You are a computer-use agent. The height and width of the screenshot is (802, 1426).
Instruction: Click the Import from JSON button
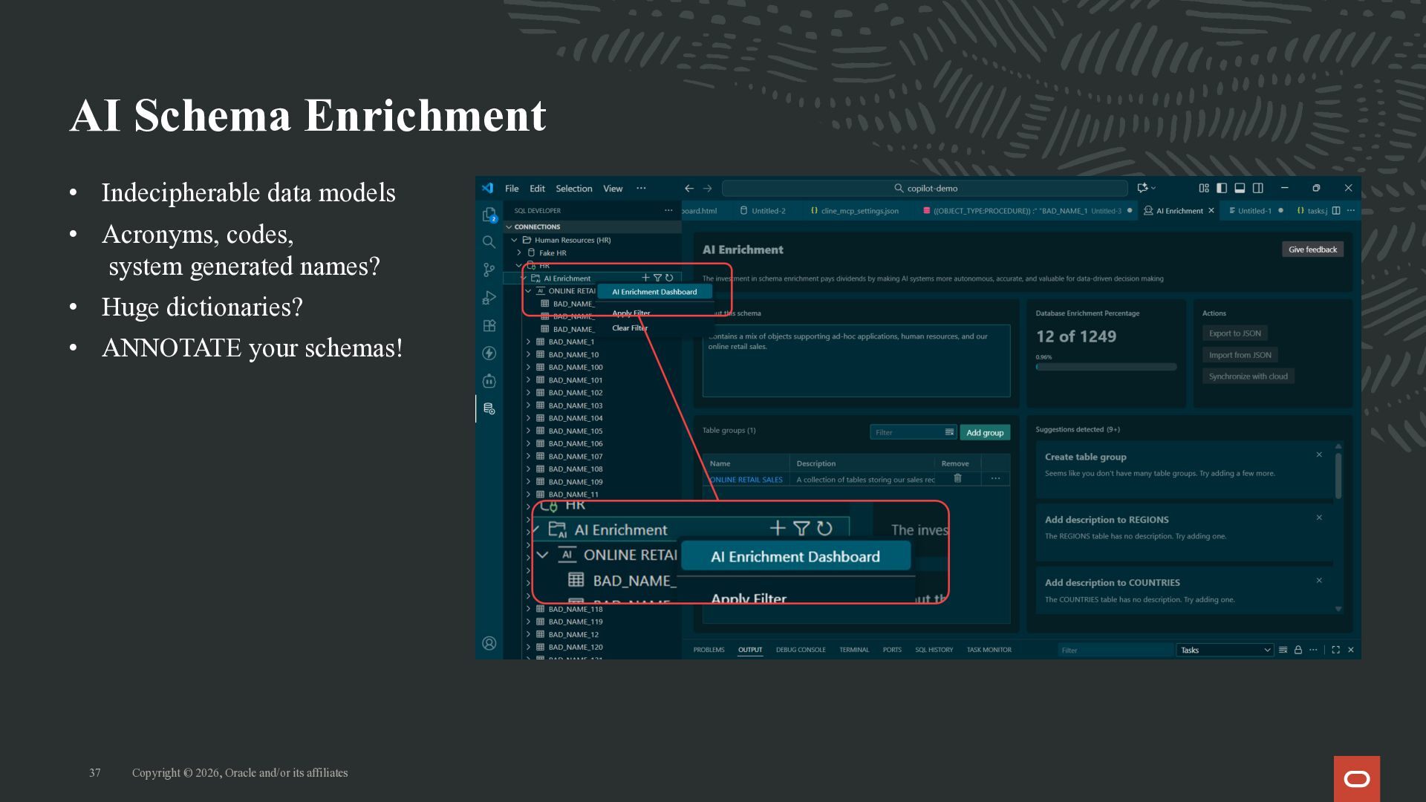point(1240,355)
